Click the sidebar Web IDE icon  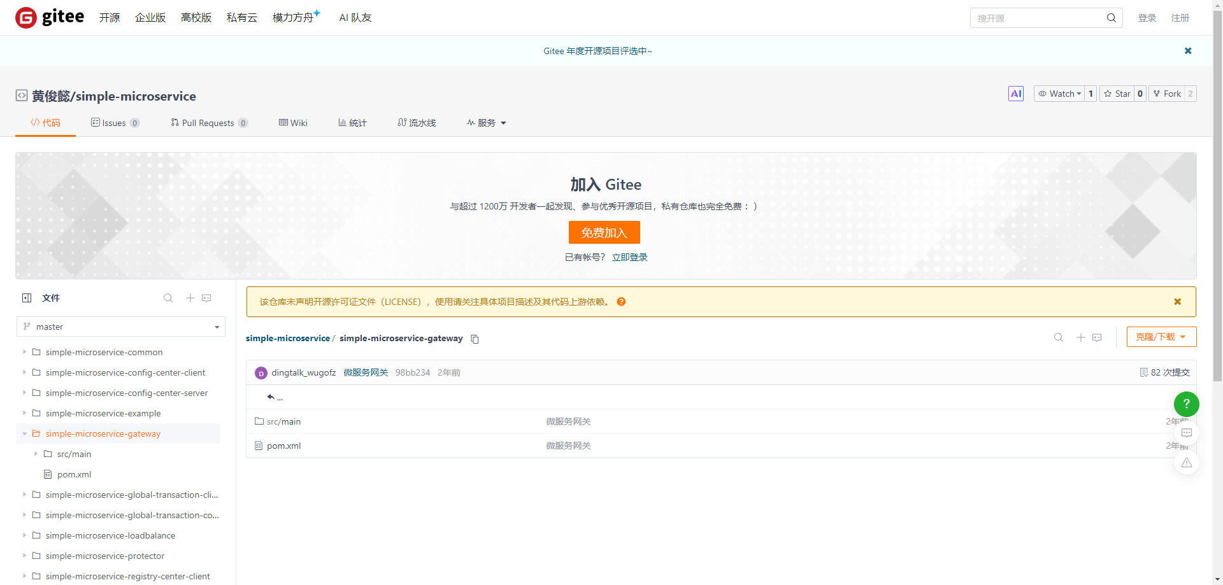click(x=206, y=298)
